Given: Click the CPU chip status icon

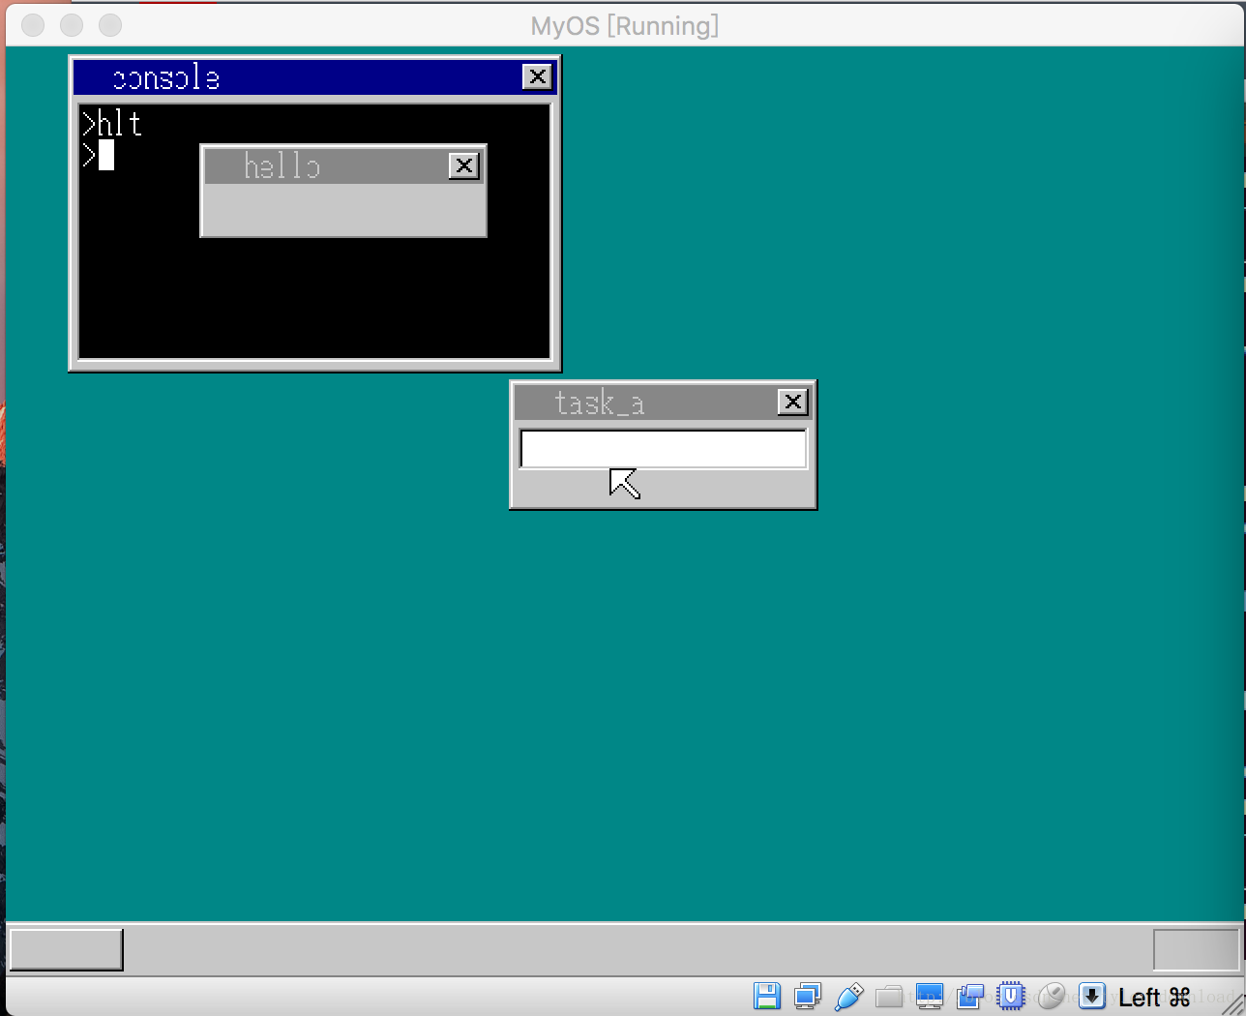Looking at the screenshot, I should pos(1011,996).
